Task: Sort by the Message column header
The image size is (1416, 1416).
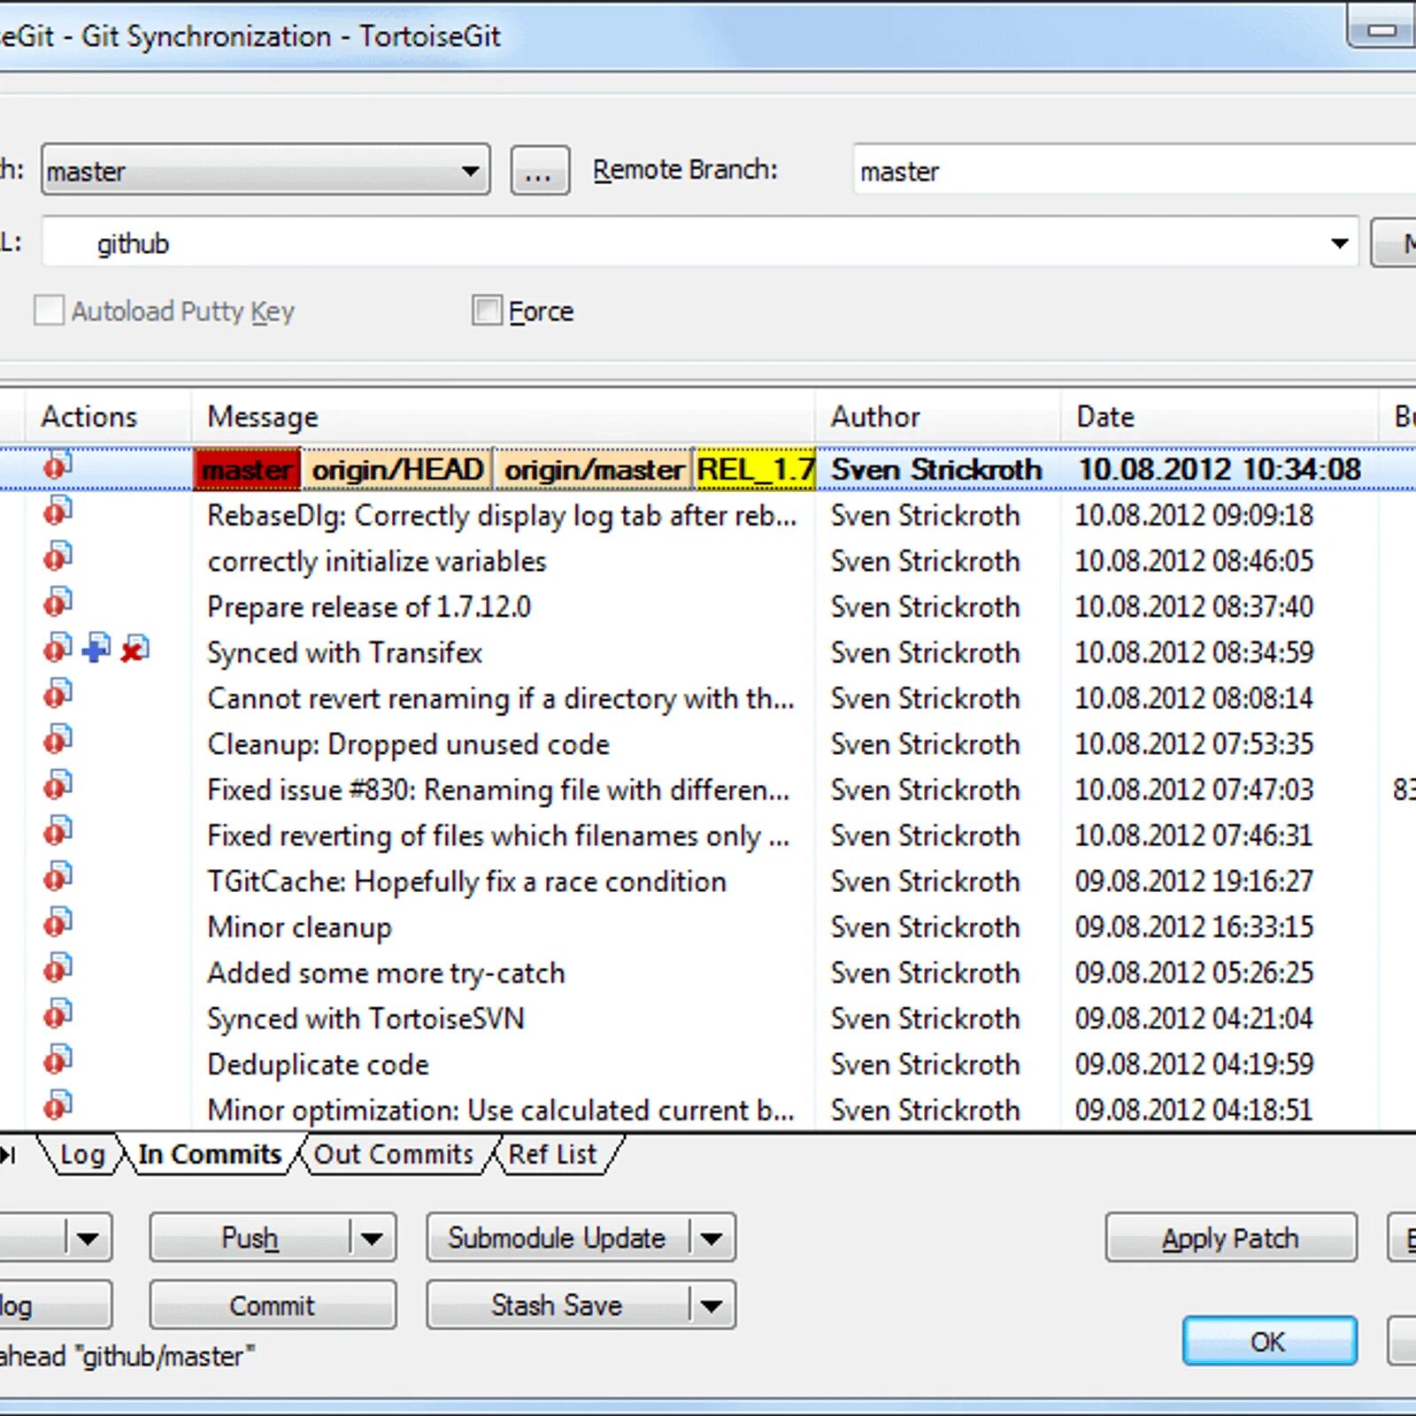Action: (503, 416)
